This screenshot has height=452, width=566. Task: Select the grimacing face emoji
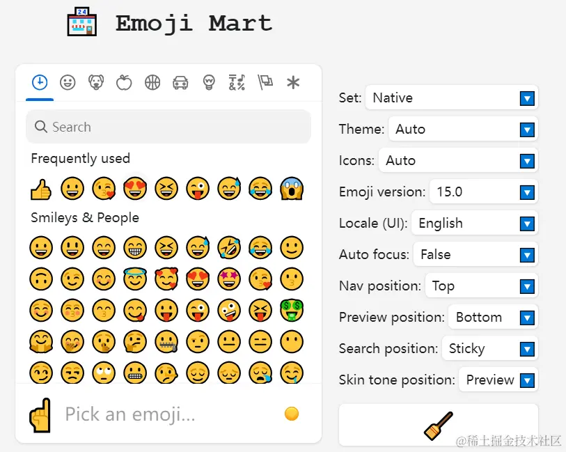click(135, 373)
